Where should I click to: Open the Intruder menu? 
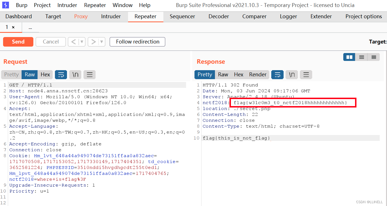pos(67,5)
